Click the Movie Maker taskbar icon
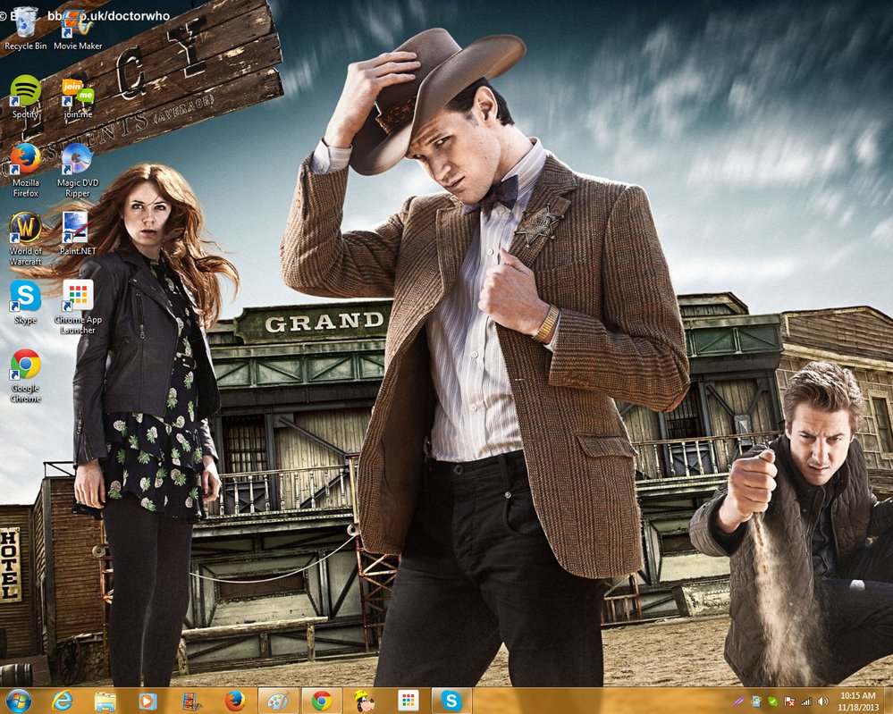 (191, 701)
